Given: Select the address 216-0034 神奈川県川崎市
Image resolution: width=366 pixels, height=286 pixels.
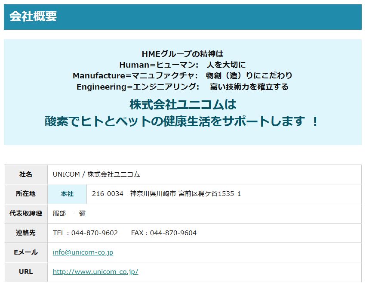Looking at the screenshot, I should (166, 194).
